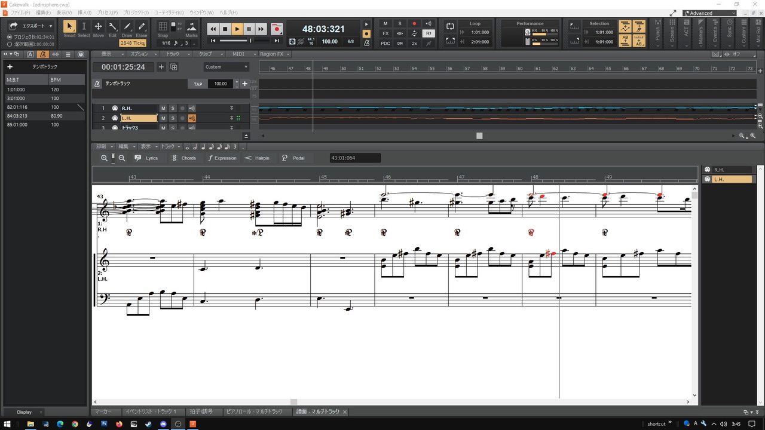Open the Lyrics tool in staff view
Viewport: 765px width, 430px height.
[x=146, y=158]
